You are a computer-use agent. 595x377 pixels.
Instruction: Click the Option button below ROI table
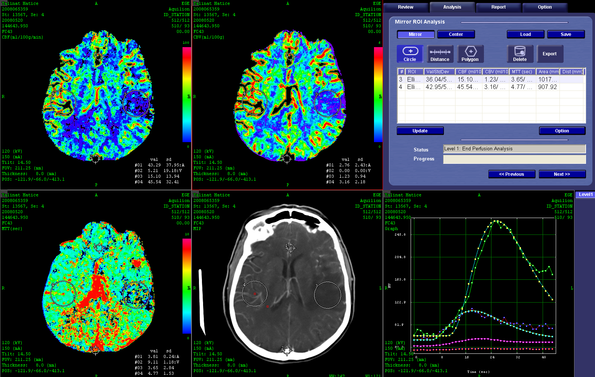point(562,131)
